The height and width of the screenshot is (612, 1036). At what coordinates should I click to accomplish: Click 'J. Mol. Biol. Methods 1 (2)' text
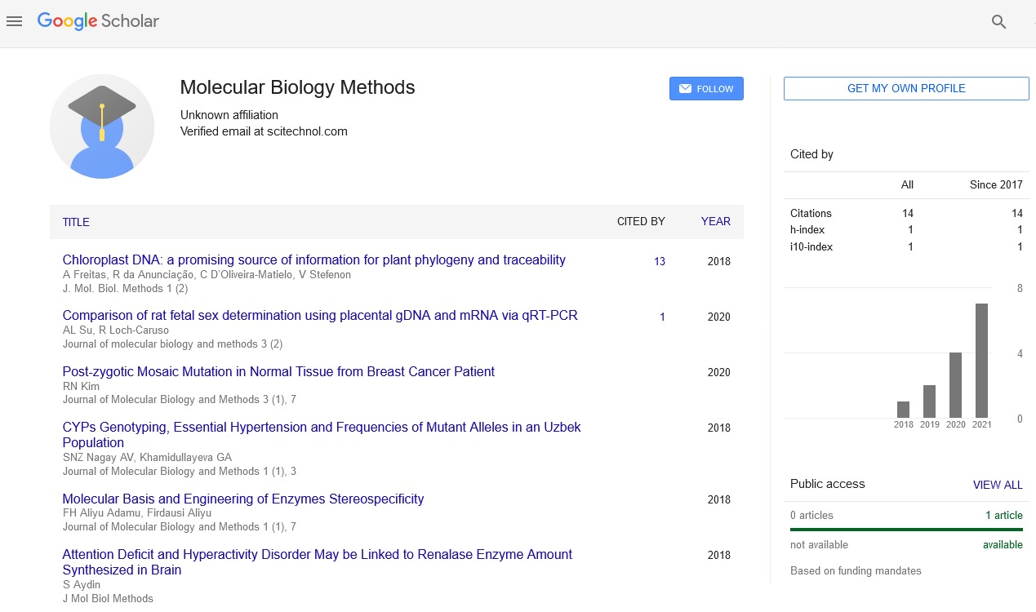[x=126, y=288]
